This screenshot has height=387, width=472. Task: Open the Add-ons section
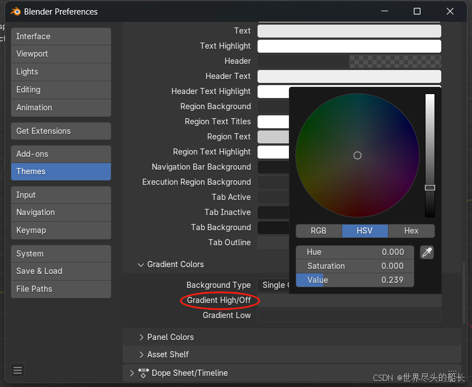pos(61,154)
